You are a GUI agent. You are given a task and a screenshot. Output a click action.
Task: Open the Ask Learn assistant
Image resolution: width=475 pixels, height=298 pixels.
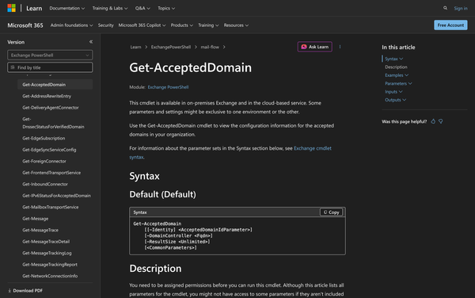point(315,47)
